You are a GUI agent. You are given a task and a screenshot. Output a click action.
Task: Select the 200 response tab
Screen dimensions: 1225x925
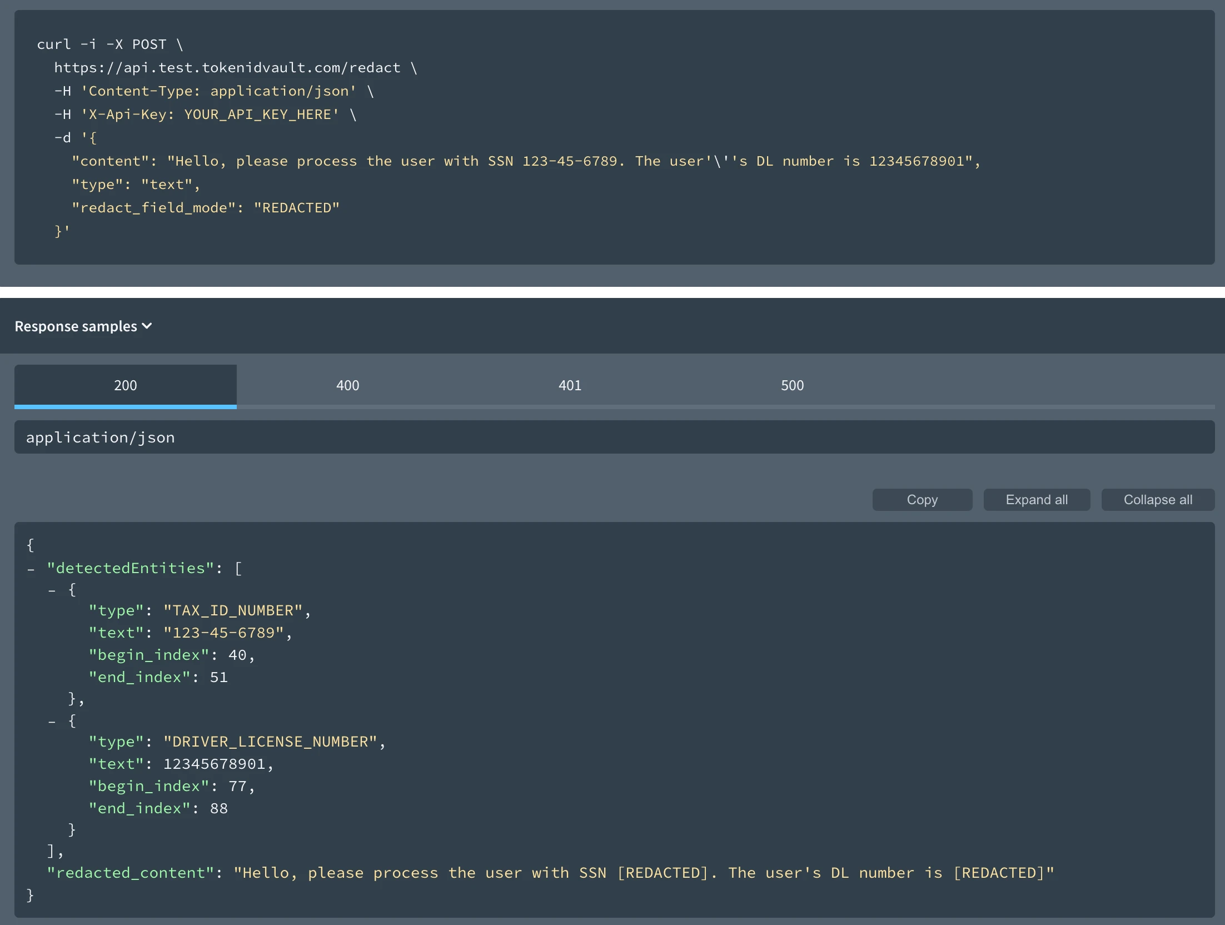[x=125, y=385]
